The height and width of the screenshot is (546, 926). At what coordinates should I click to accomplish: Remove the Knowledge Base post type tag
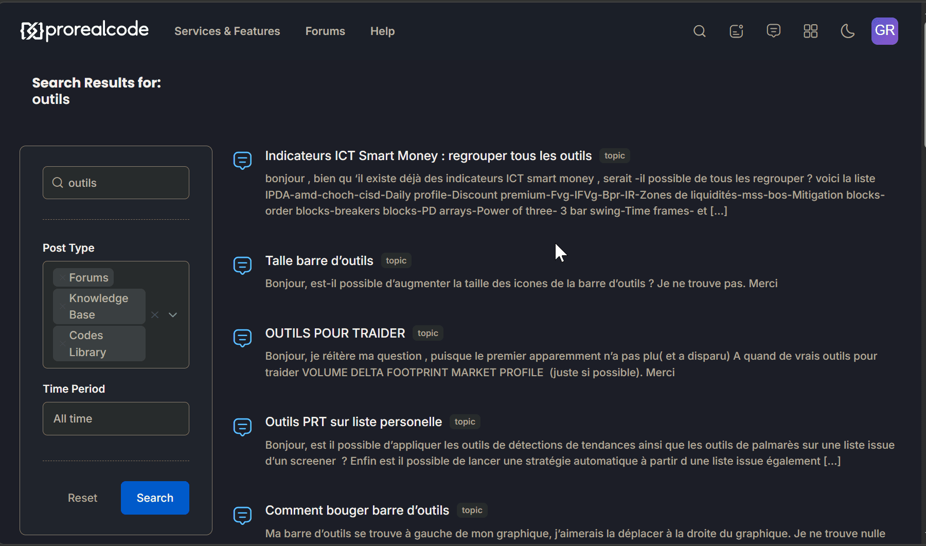62,307
